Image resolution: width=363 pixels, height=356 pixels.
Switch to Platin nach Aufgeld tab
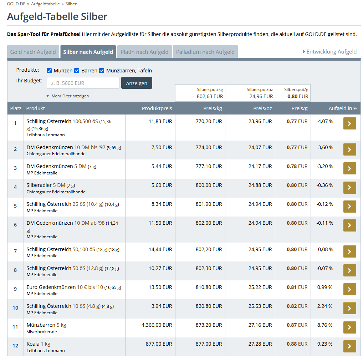(x=144, y=52)
